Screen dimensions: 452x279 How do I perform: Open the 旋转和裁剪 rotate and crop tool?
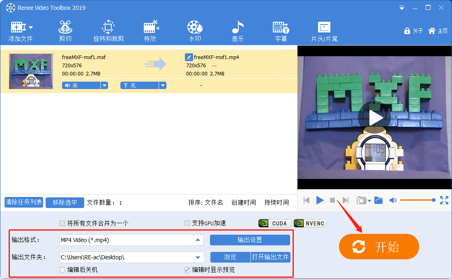(108, 30)
